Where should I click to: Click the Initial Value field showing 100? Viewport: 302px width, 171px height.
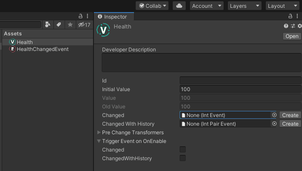click(x=240, y=89)
